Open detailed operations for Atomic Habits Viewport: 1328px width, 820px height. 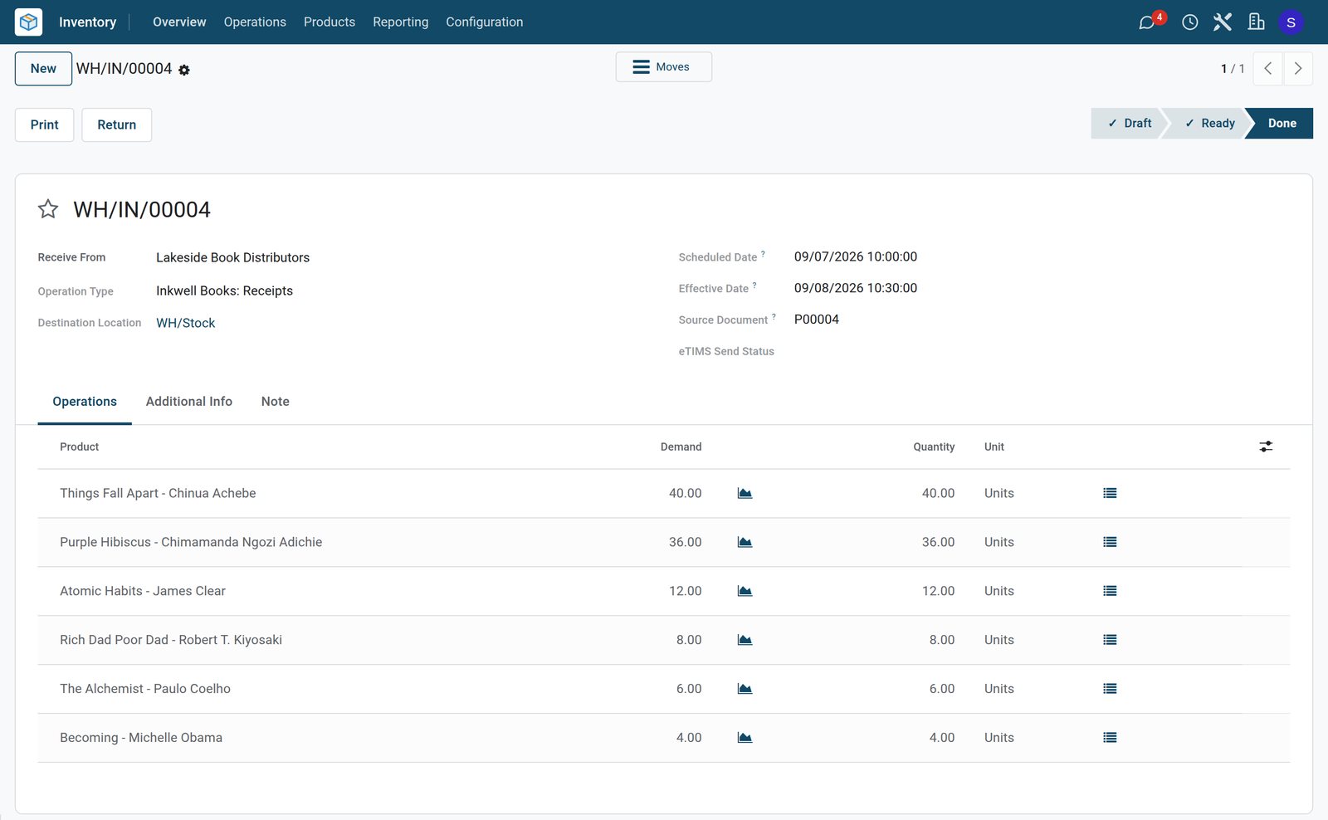pos(1110,591)
